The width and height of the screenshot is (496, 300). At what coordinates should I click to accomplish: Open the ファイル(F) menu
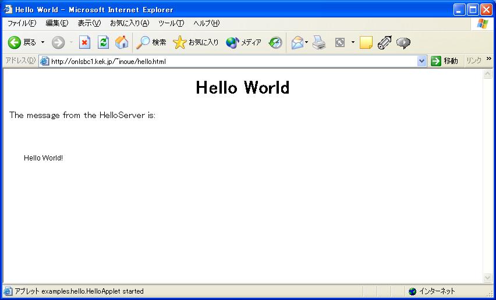coord(22,23)
